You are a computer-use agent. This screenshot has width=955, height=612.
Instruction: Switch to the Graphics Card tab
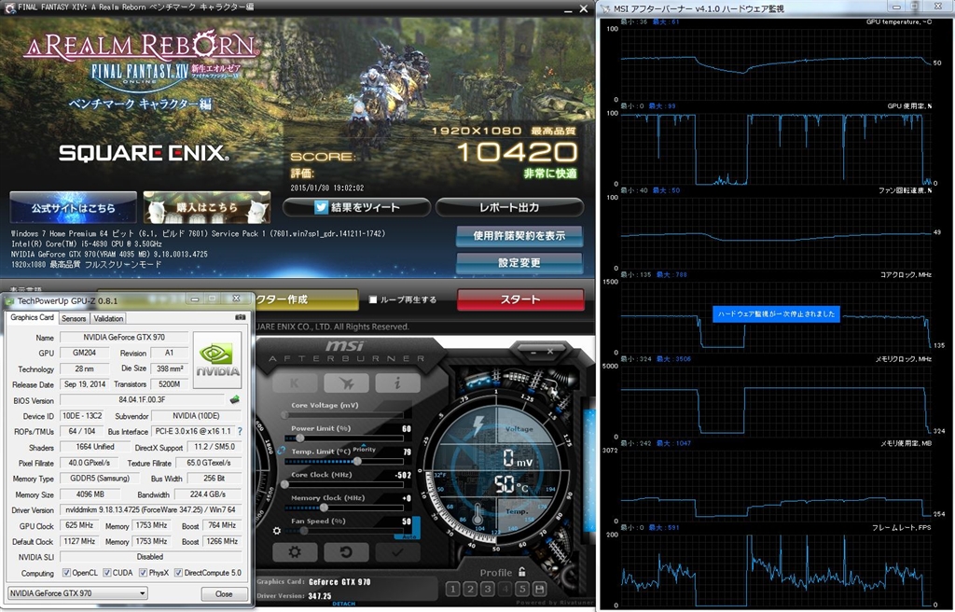33,317
